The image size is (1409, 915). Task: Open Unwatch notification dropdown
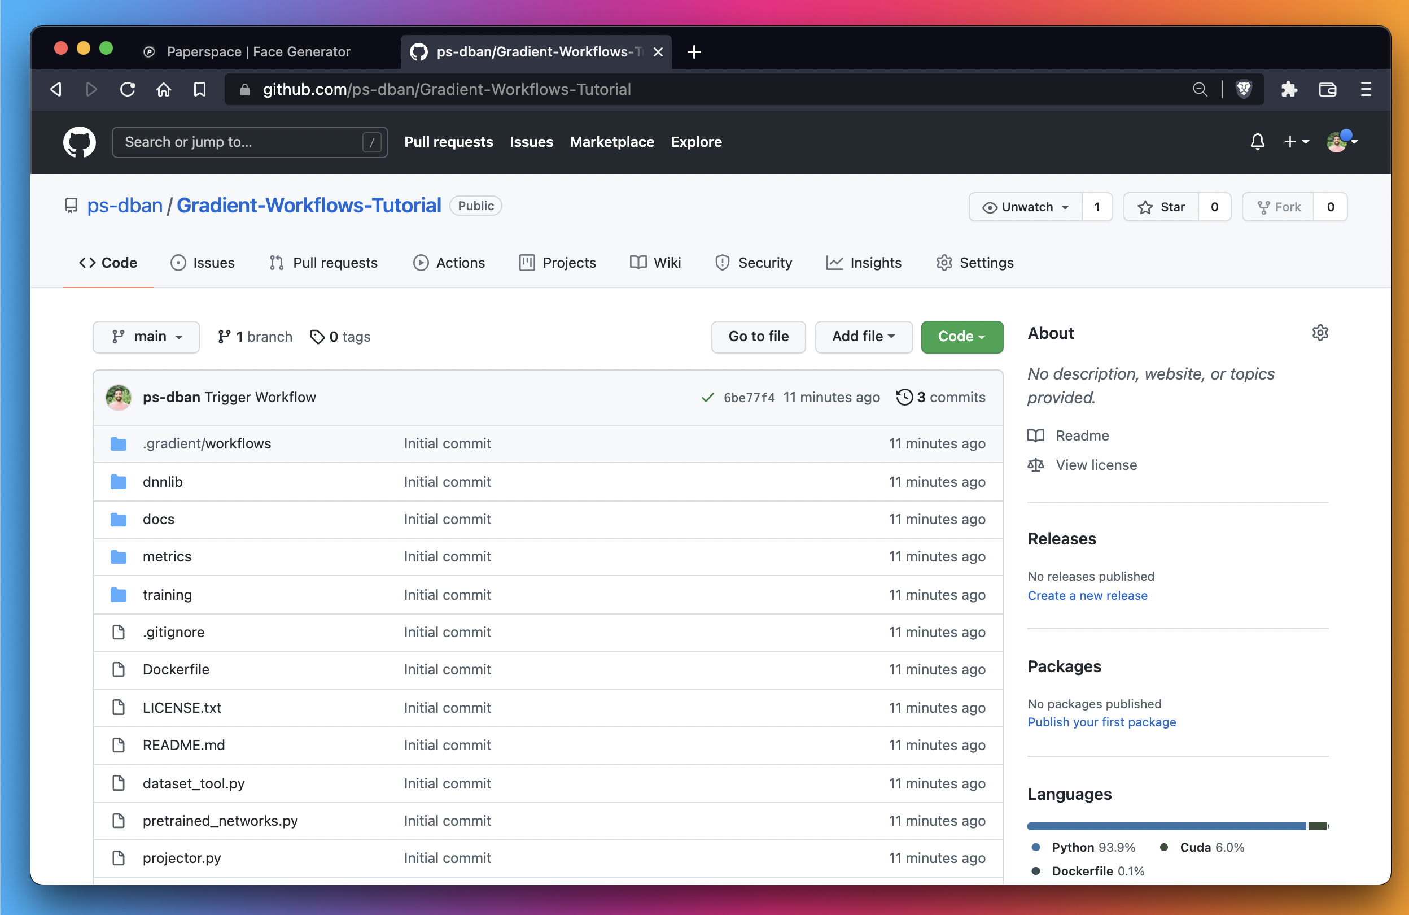click(x=1025, y=207)
